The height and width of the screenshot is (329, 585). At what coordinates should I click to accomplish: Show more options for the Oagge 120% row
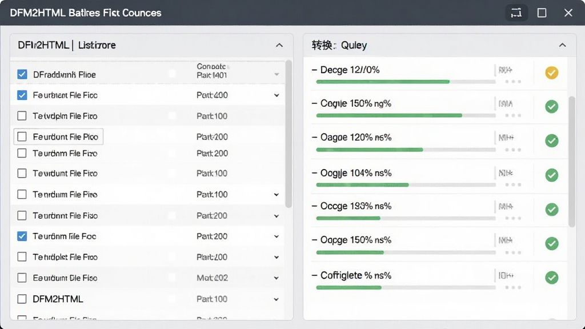click(x=513, y=150)
